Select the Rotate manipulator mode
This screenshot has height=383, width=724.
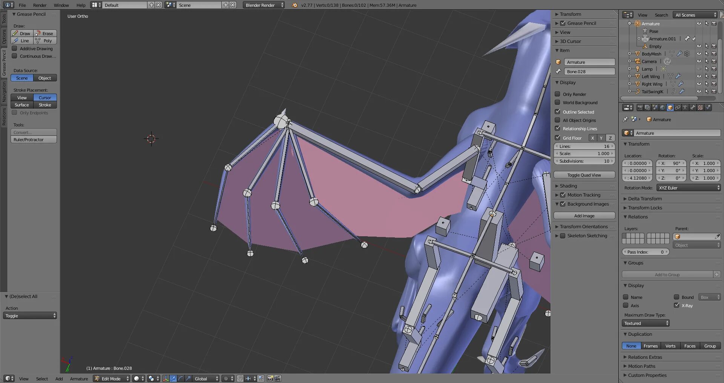pyautogui.click(x=180, y=378)
